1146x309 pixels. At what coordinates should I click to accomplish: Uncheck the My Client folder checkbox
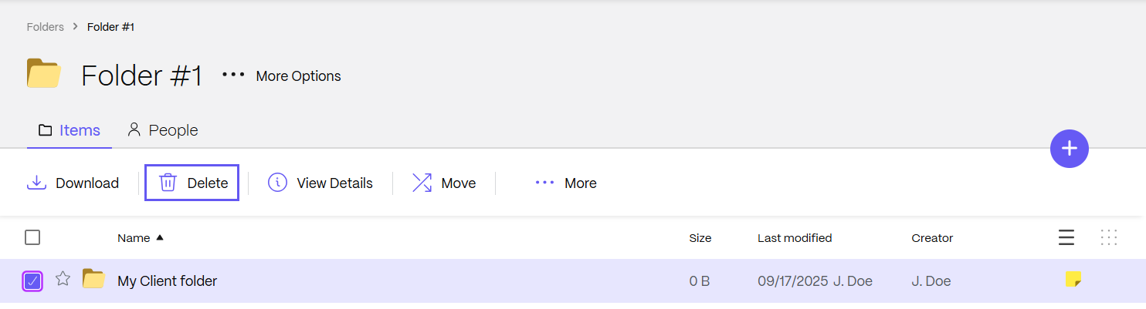(x=32, y=280)
